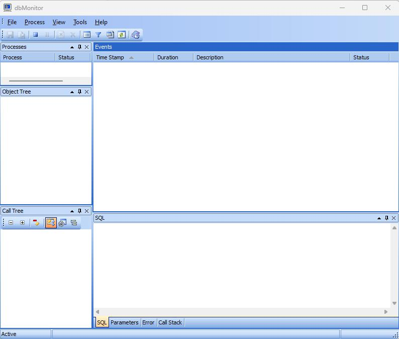This screenshot has width=399, height=339.
Task: Click the Save As document toolbar icon
Action: coord(22,35)
